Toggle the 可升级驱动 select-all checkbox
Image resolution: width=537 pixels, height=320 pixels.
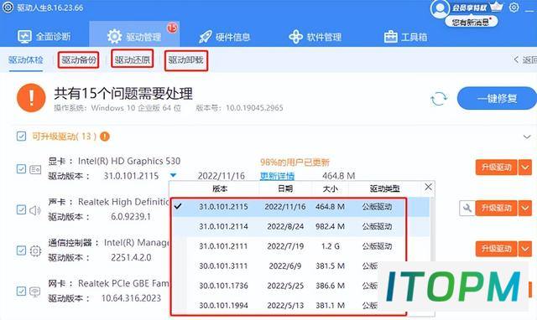(x=21, y=136)
